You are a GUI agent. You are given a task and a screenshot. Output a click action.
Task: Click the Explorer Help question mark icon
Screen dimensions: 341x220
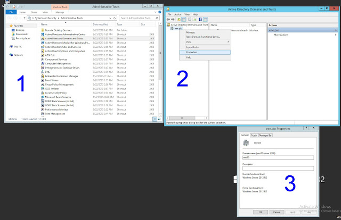click(160, 12)
